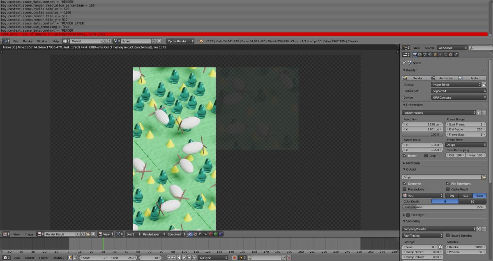Enable the Freestyle checkbox
This screenshot has height=261, width=493.
(408, 215)
